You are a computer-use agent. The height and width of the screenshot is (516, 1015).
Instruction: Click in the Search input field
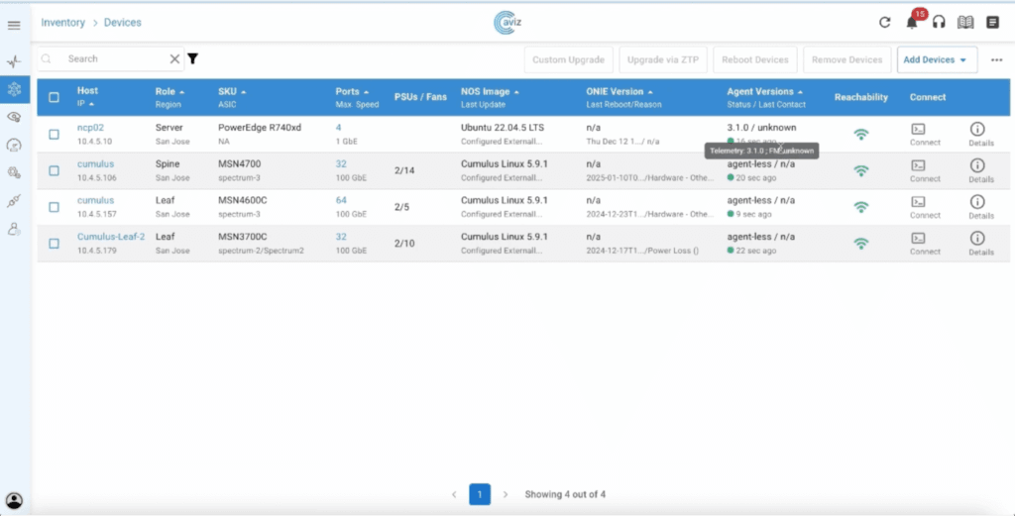pyautogui.click(x=111, y=59)
